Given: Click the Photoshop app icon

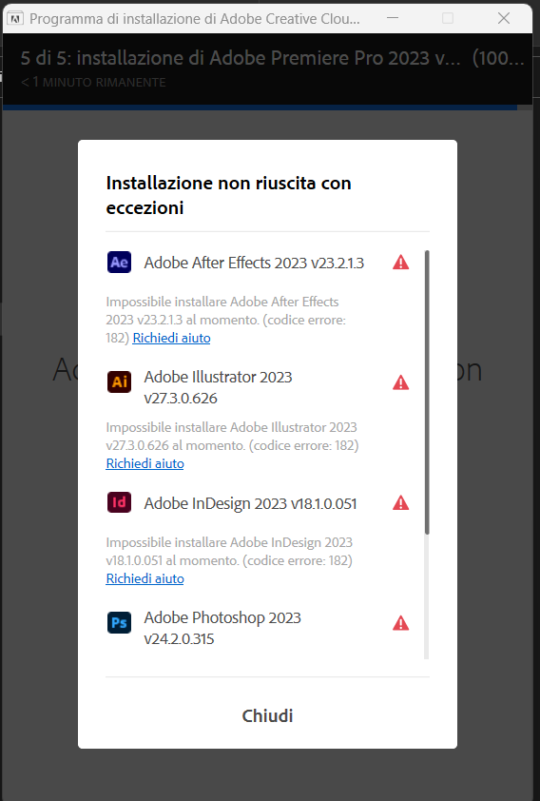Looking at the screenshot, I should tap(119, 623).
